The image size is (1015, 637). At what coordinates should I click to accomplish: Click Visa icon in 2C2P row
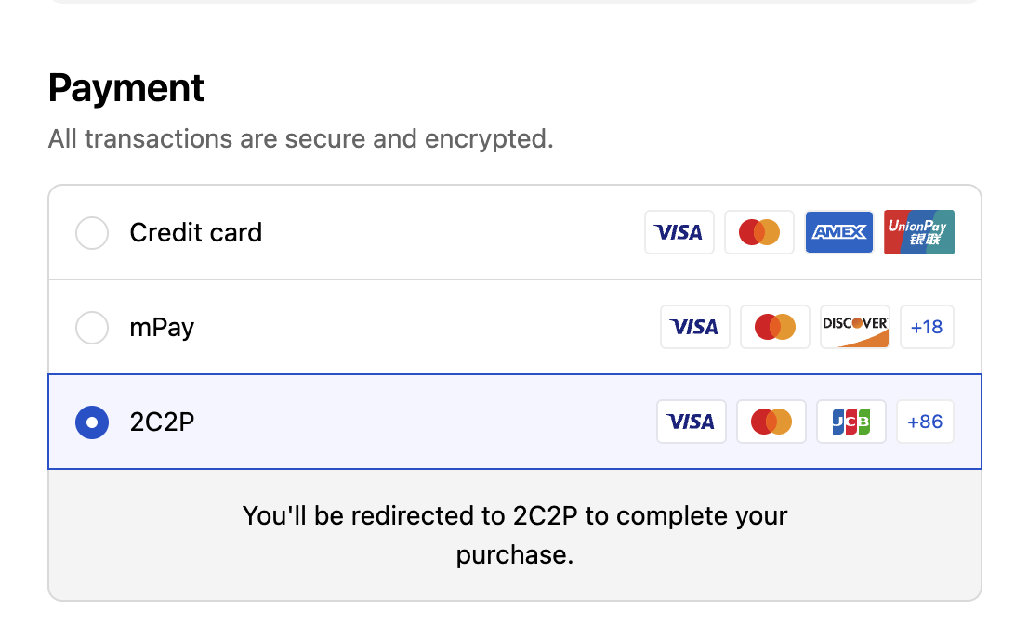692,422
